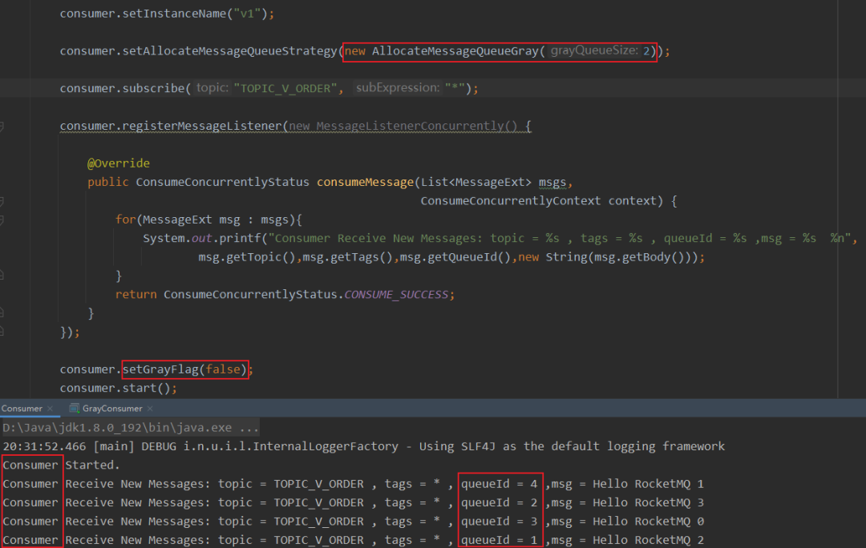Image resolution: width=866 pixels, height=548 pixels.
Task: Click console output "Hello RocketMQ 2"
Action: tap(648, 540)
